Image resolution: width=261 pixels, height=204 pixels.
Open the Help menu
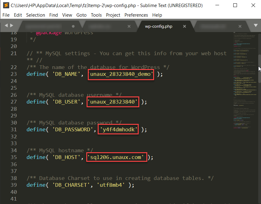pos(157,15)
